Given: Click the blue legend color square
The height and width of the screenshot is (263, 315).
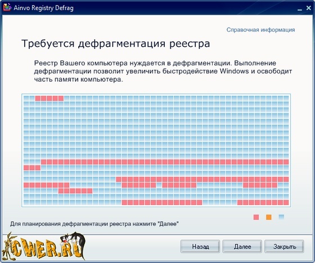Looking at the screenshot, I should [281, 217].
